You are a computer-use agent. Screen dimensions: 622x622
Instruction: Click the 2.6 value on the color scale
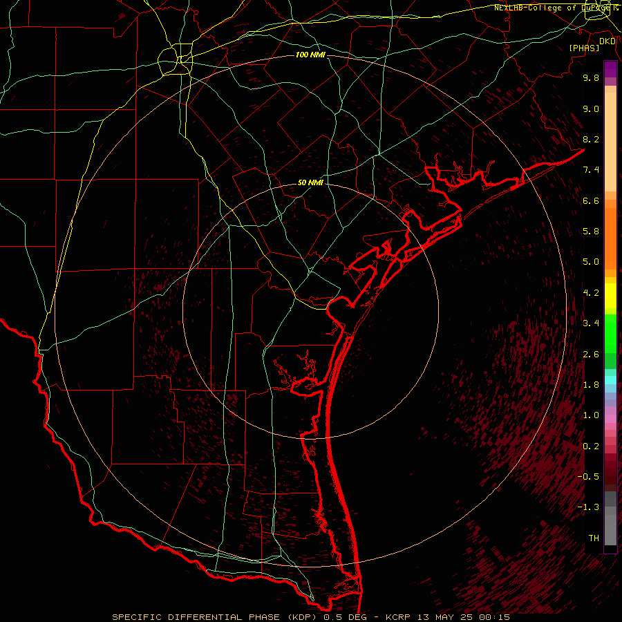pos(591,355)
